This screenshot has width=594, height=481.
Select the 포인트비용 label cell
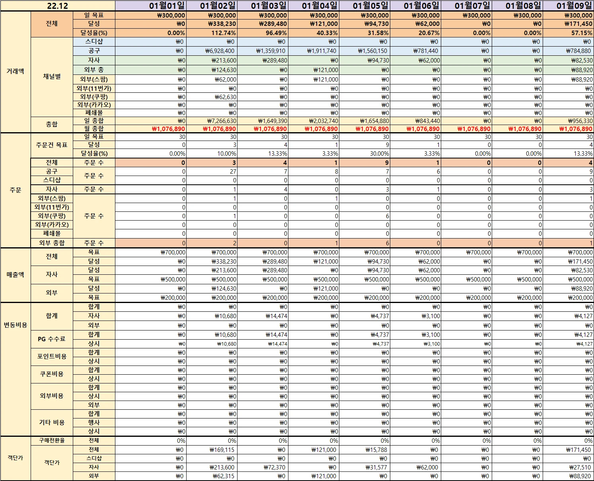pyautogui.click(x=52, y=356)
